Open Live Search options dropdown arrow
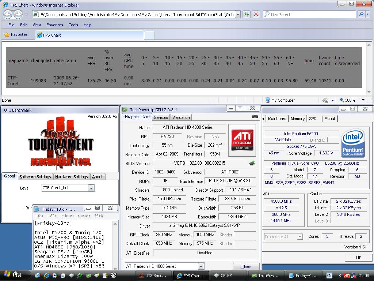Screen dimensions: 374x281 point(367,14)
